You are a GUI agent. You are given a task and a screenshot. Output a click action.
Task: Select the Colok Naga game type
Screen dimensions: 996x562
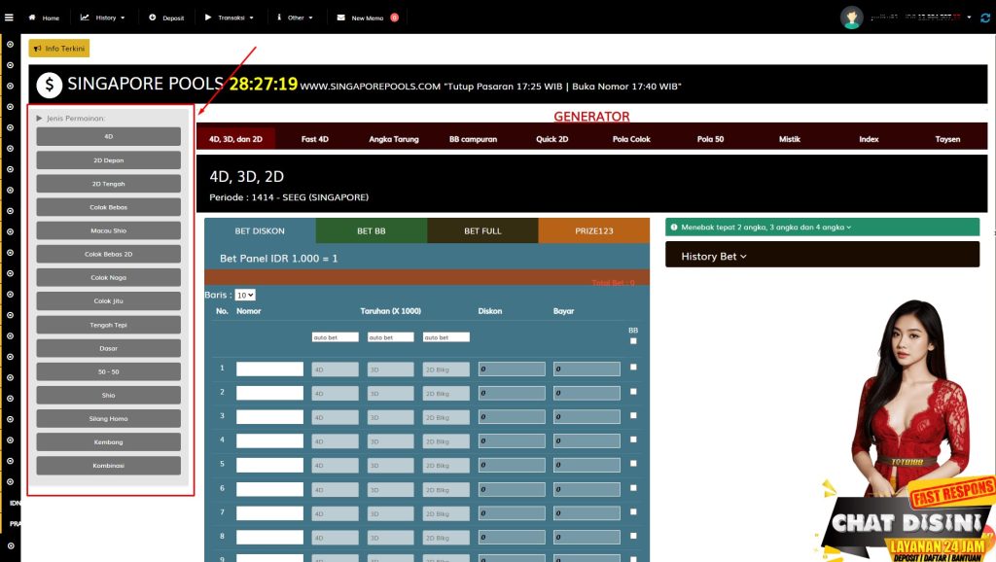pos(109,277)
